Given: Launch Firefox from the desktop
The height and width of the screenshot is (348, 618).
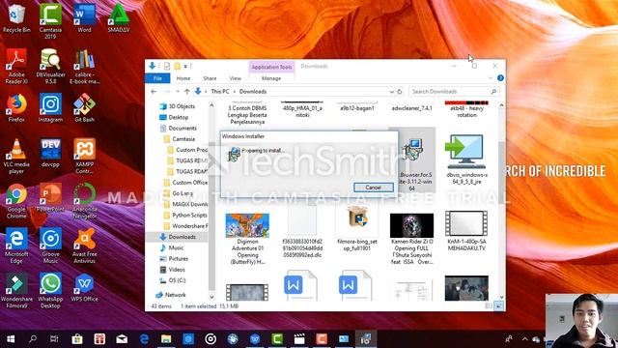Looking at the screenshot, I should click(16, 108).
